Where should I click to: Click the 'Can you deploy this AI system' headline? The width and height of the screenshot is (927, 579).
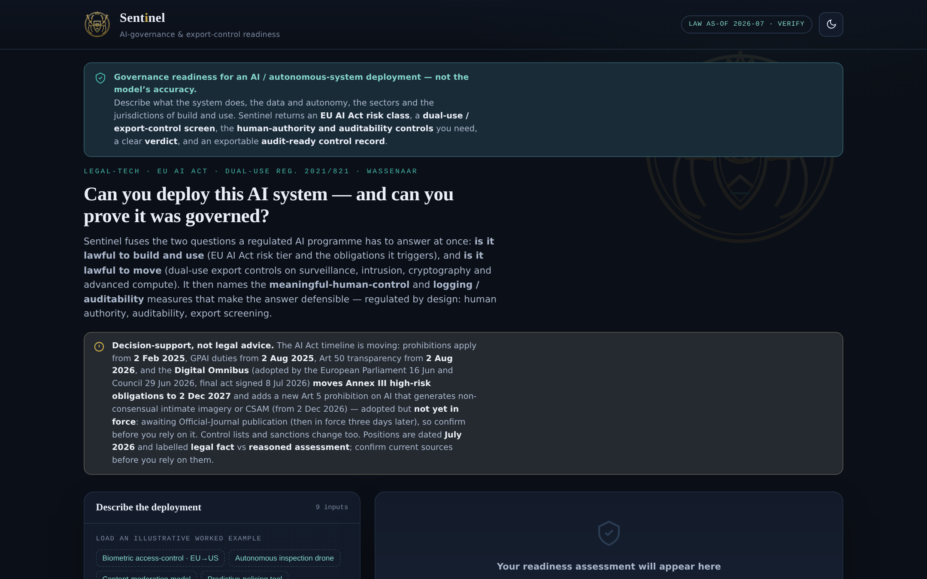tap(269, 205)
